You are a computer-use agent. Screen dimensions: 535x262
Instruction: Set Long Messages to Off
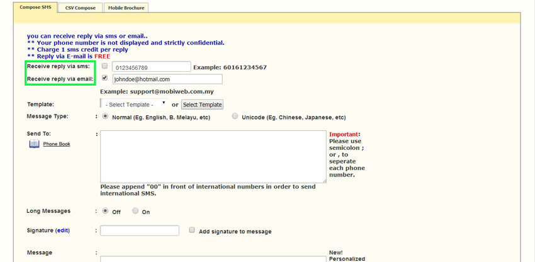(x=106, y=211)
